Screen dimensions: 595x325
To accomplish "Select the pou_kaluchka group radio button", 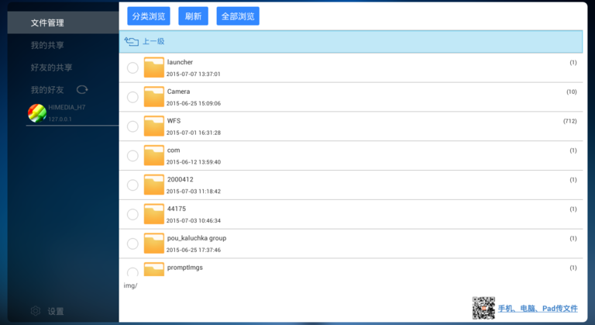I will point(132,244).
